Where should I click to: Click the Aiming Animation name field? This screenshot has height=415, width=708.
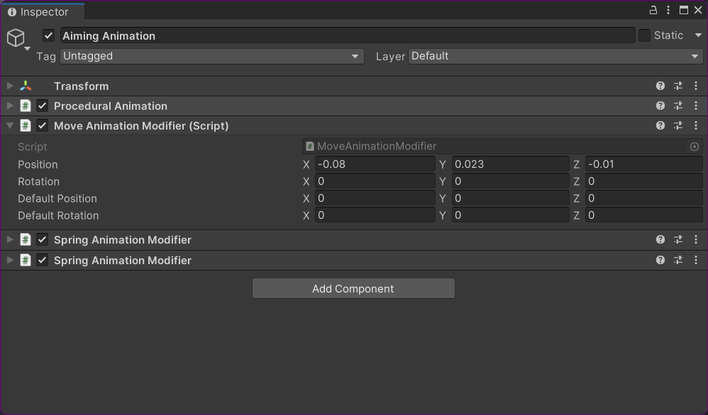click(346, 35)
